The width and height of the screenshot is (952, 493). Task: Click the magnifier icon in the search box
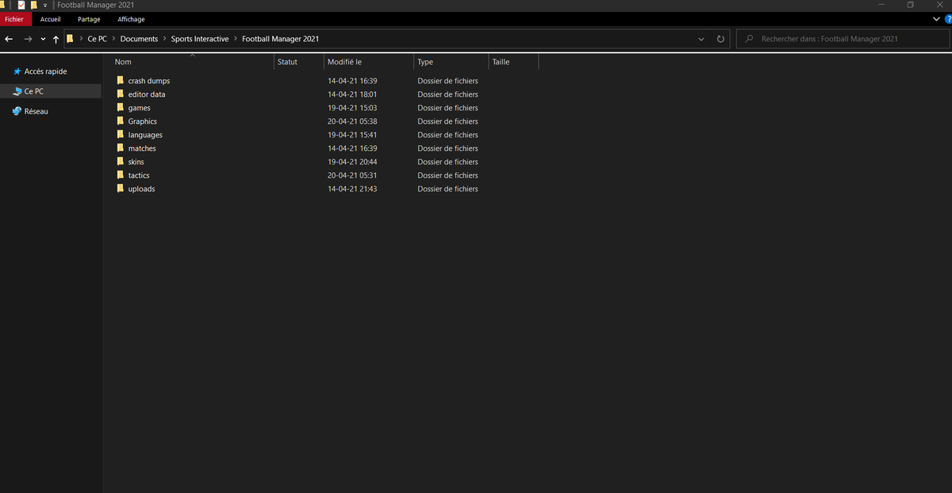[749, 39]
